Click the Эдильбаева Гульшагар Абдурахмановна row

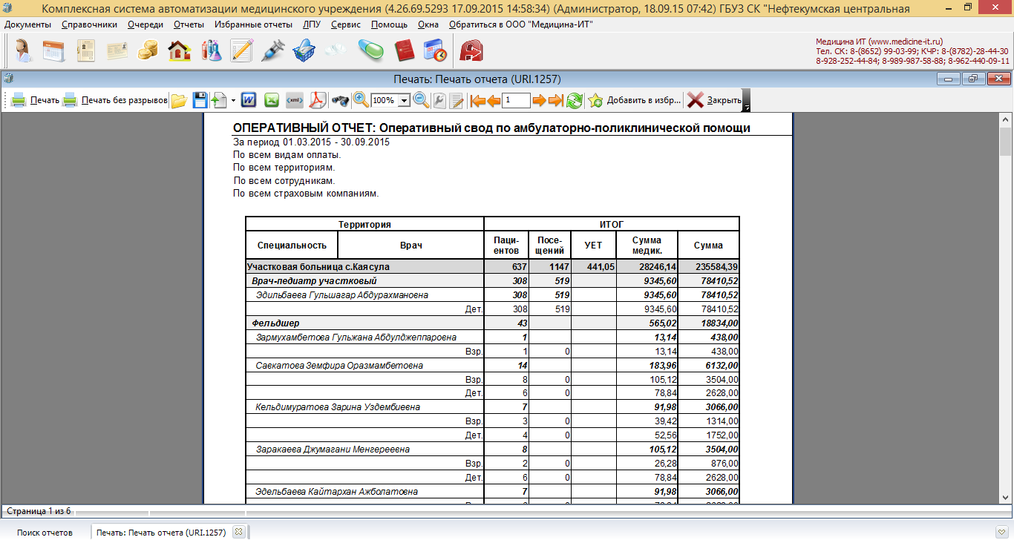click(x=492, y=295)
